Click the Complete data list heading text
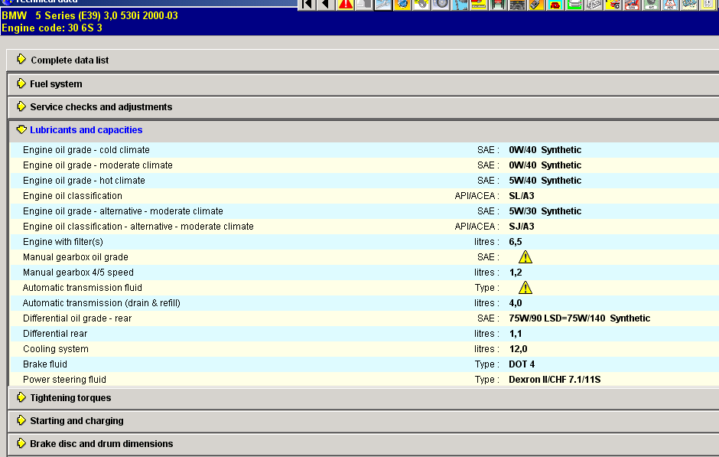The width and height of the screenshot is (719, 457). click(x=70, y=60)
